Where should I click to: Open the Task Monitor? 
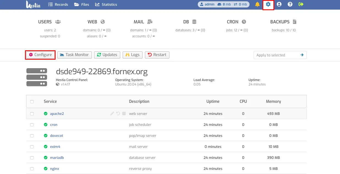click(x=74, y=55)
